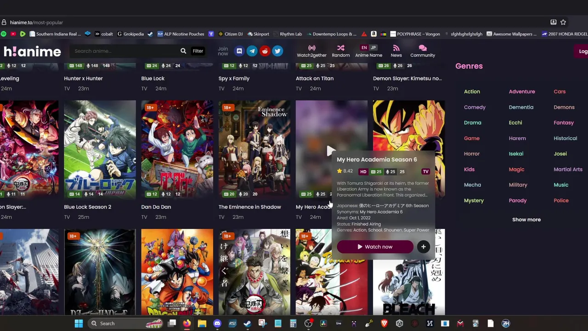588x331 pixels.
Task: Click the browser address bar URL
Action: pos(36,22)
